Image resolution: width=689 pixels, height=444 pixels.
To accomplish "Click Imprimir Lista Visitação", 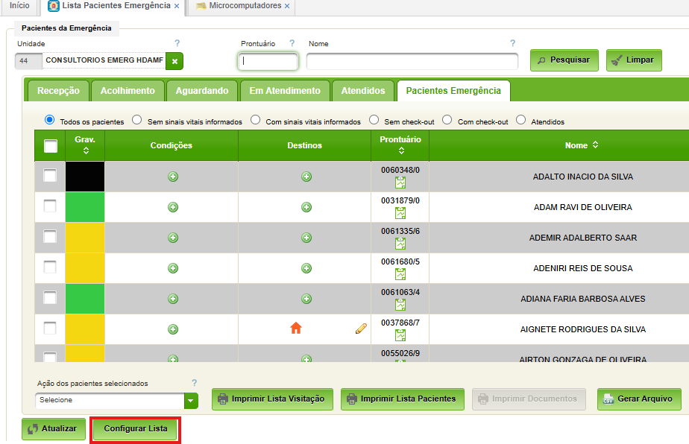I will (272, 399).
